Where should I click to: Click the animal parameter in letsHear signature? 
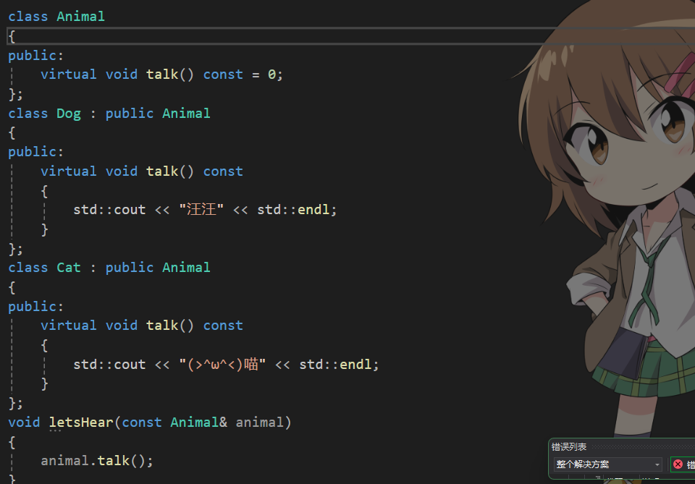(259, 422)
